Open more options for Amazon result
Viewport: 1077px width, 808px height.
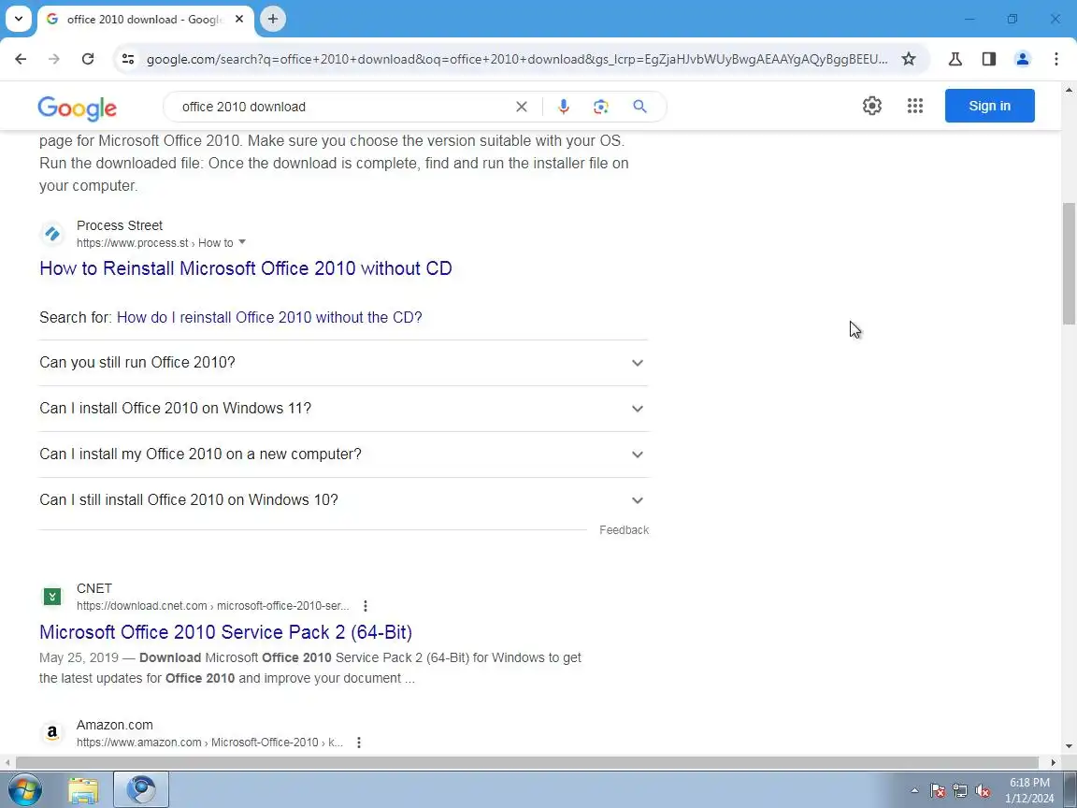pos(359,743)
